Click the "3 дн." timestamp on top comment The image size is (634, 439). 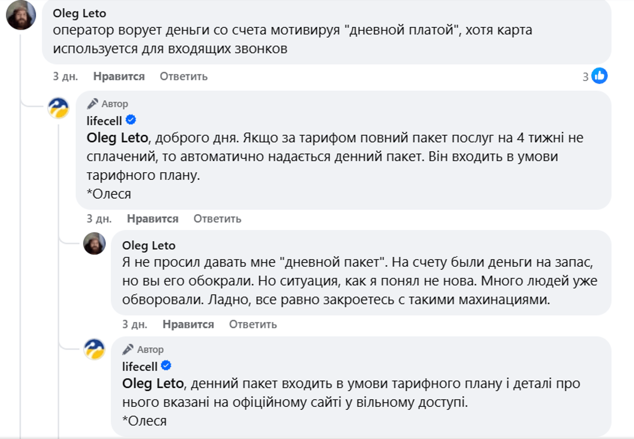(65, 77)
